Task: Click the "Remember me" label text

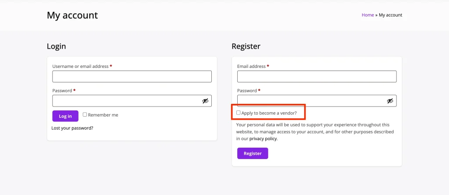Action: [x=103, y=115]
